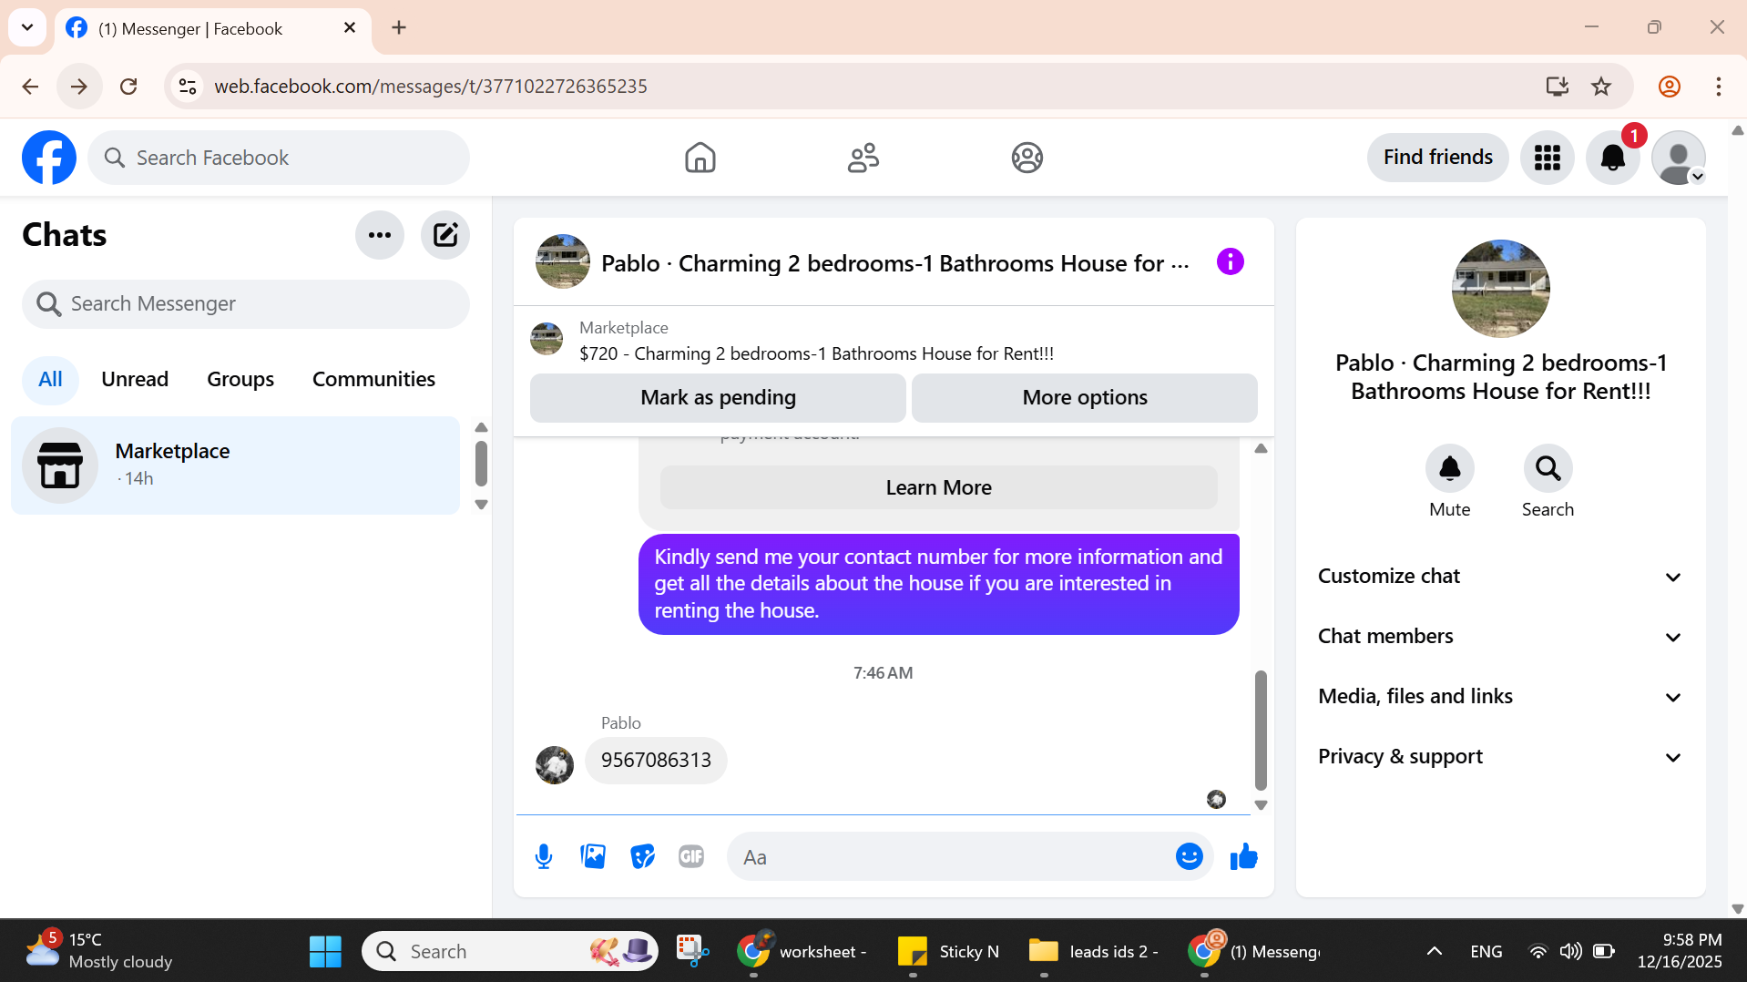Expand Chat members section
The image size is (1747, 982).
[1500, 637]
